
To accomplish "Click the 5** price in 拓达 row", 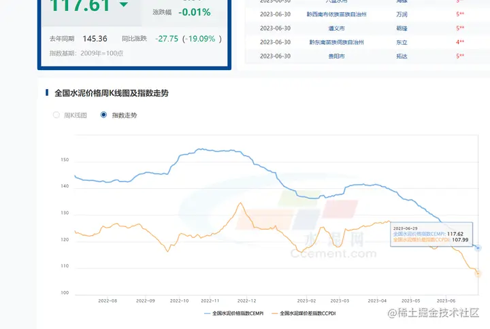I will coord(460,56).
